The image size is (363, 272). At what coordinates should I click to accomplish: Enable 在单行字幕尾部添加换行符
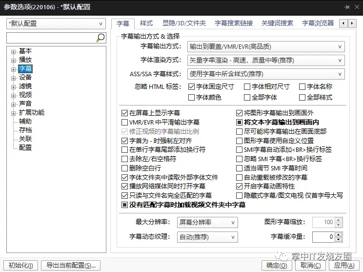(124, 149)
